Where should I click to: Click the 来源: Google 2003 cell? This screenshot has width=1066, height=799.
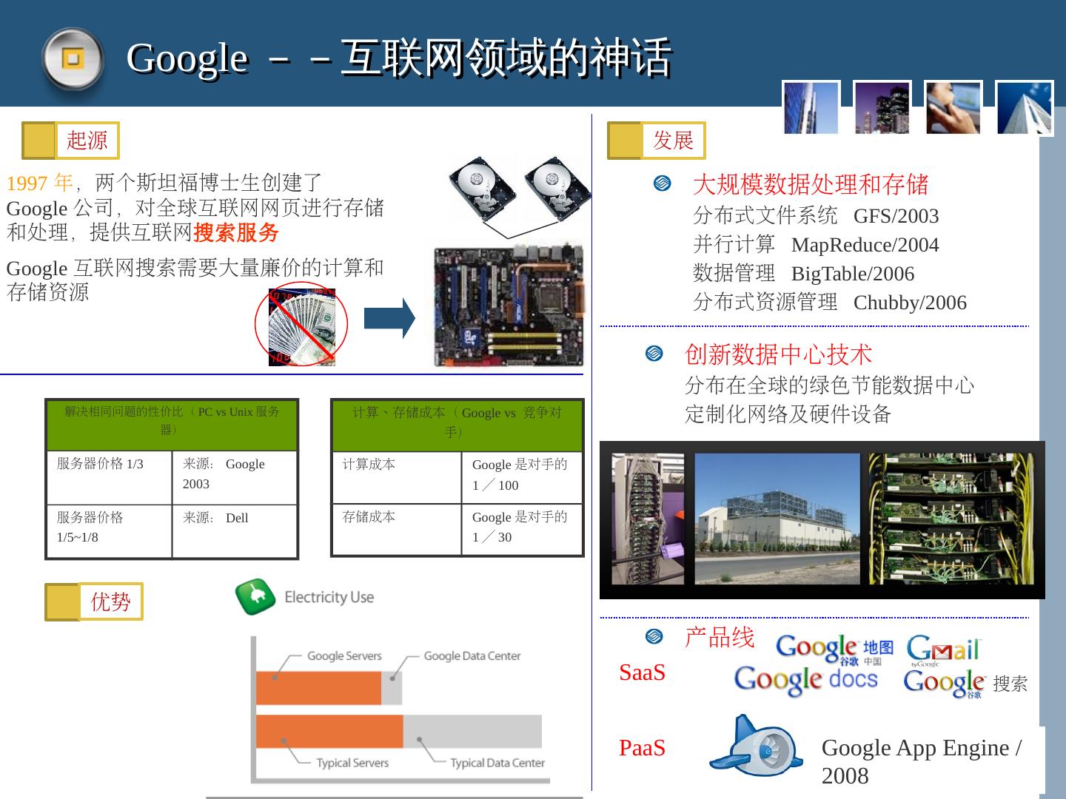pyautogui.click(x=235, y=478)
